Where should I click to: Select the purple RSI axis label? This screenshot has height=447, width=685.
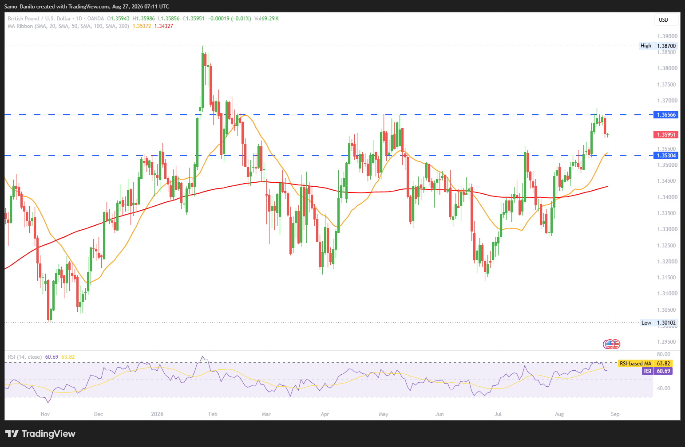pos(648,371)
